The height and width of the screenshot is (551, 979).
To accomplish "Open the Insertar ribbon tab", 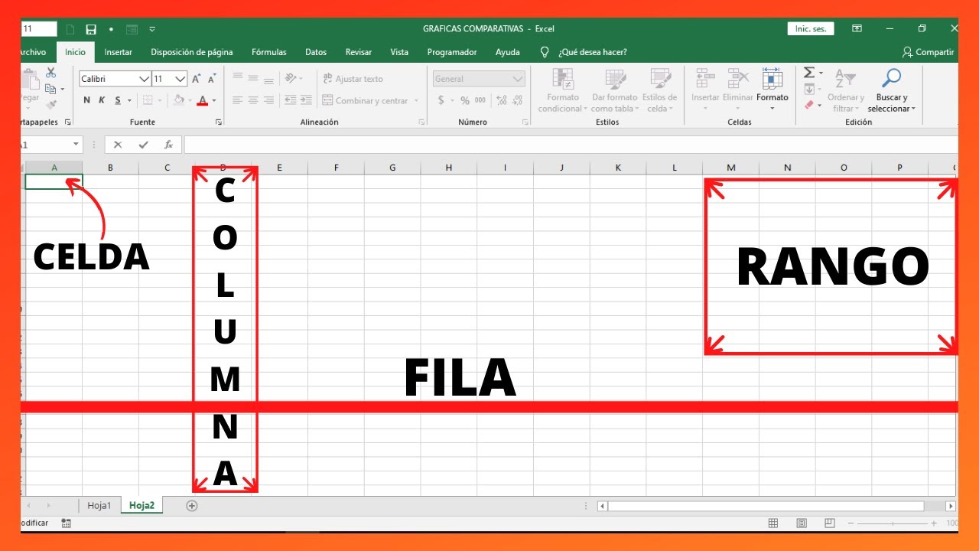I will pos(118,52).
